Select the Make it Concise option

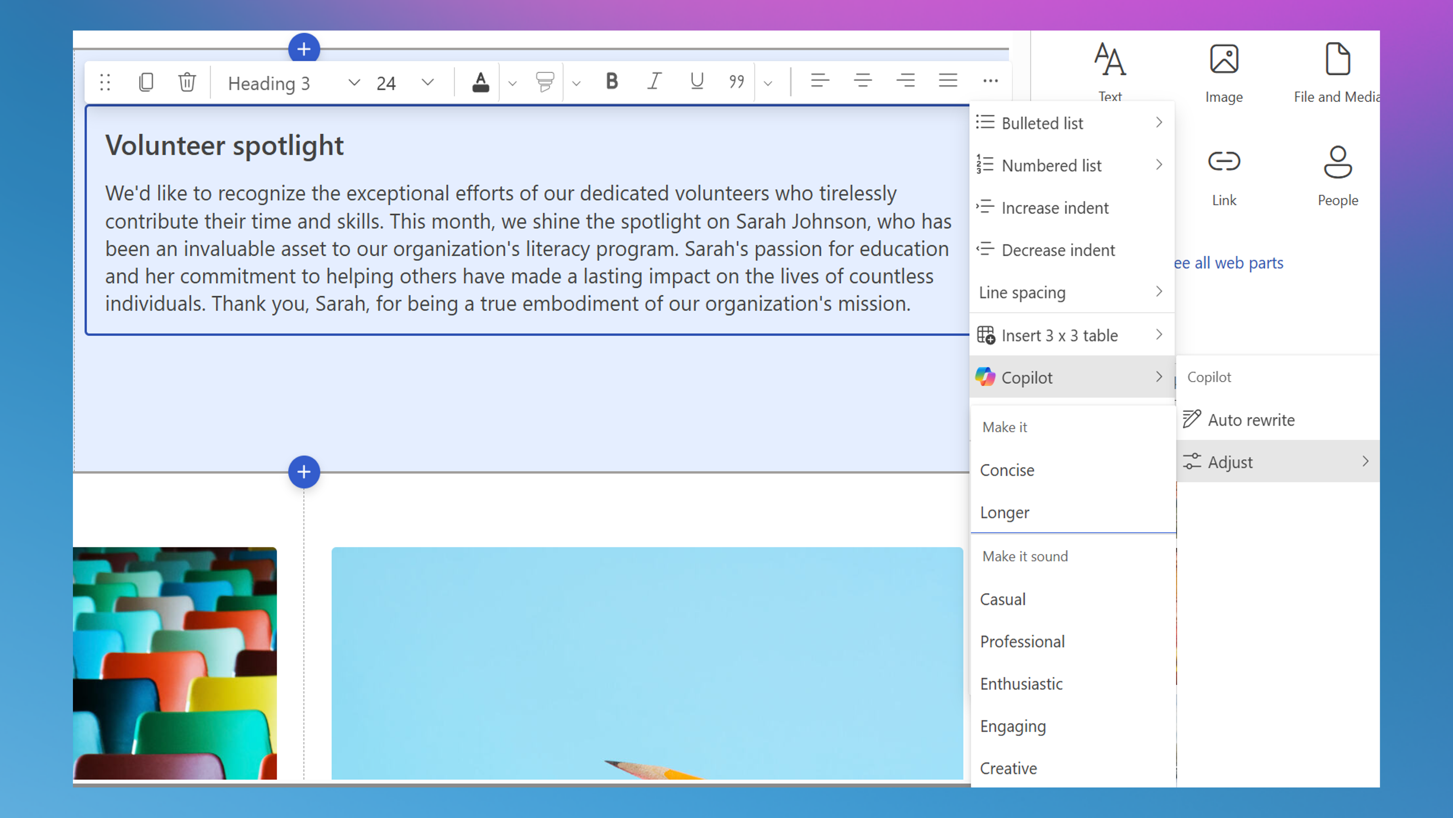[1007, 470]
